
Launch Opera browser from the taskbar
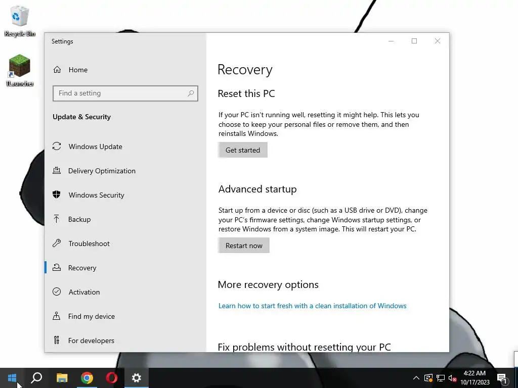pos(112,378)
